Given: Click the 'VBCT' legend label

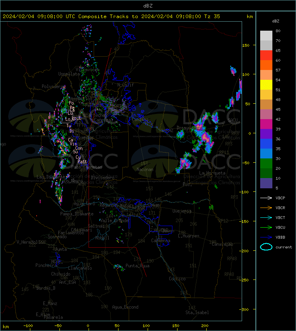Looking at the screenshot, I should pos(280,217).
